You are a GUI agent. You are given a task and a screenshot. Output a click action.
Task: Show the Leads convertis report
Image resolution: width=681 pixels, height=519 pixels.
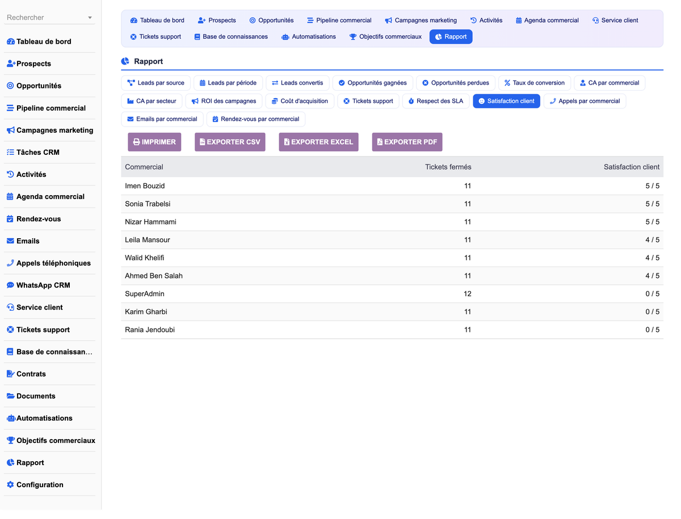297,83
